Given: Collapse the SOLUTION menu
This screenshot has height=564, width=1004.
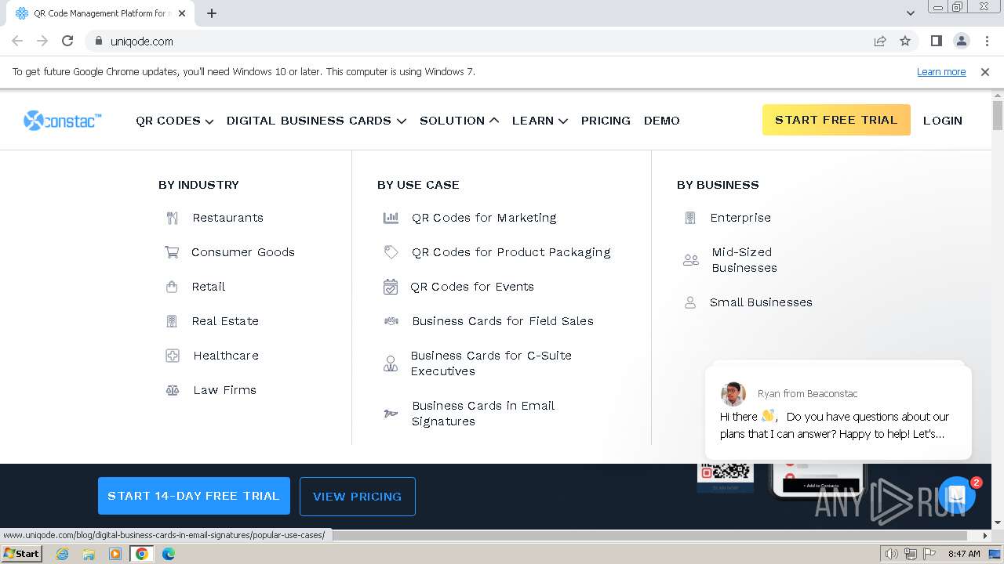Looking at the screenshot, I should pos(459,121).
